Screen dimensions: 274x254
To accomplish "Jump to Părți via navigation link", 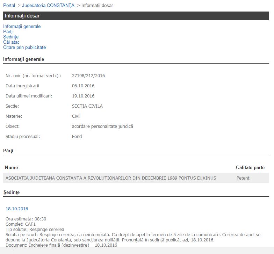I will coord(8,31).
